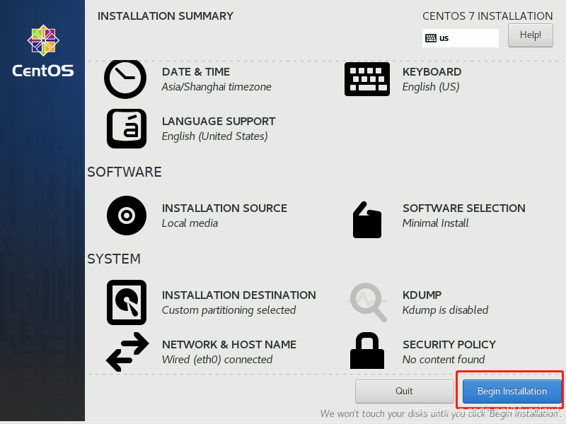Open SECURITY POLICY heading
This screenshot has width=566, height=424.
click(x=449, y=344)
